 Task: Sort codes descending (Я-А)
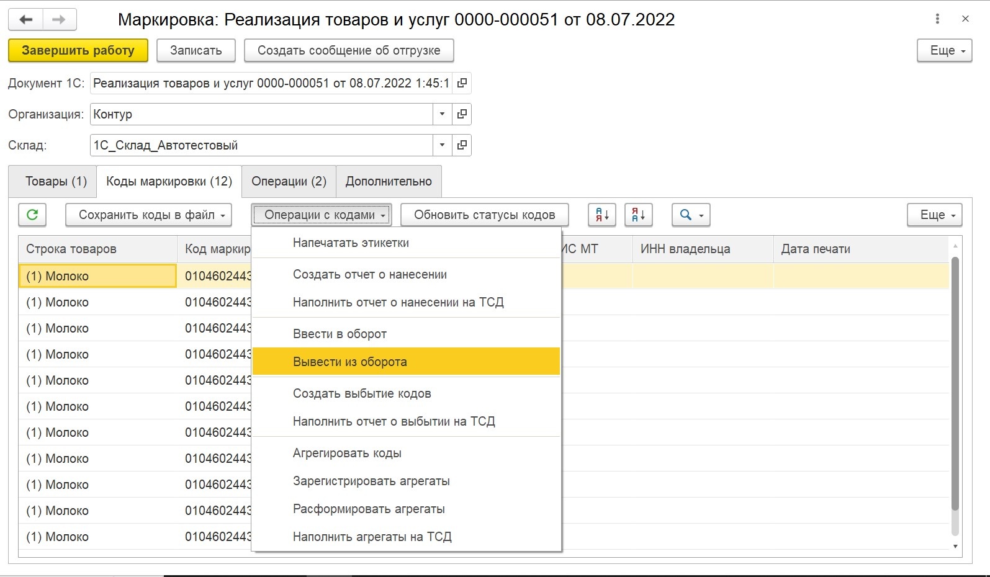(x=639, y=215)
